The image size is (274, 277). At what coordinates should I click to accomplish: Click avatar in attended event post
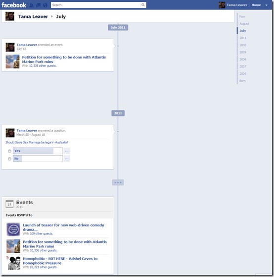(10, 47)
